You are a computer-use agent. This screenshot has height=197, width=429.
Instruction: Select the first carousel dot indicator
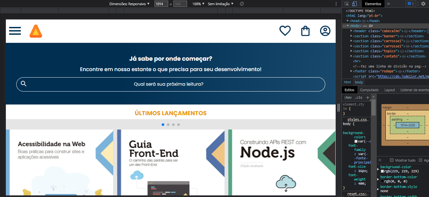[163, 125]
